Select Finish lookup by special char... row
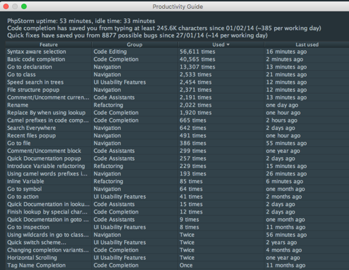This screenshot has width=349, height=270. pos(177,212)
